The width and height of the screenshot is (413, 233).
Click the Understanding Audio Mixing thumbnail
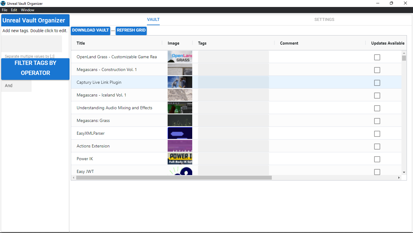[x=180, y=108]
